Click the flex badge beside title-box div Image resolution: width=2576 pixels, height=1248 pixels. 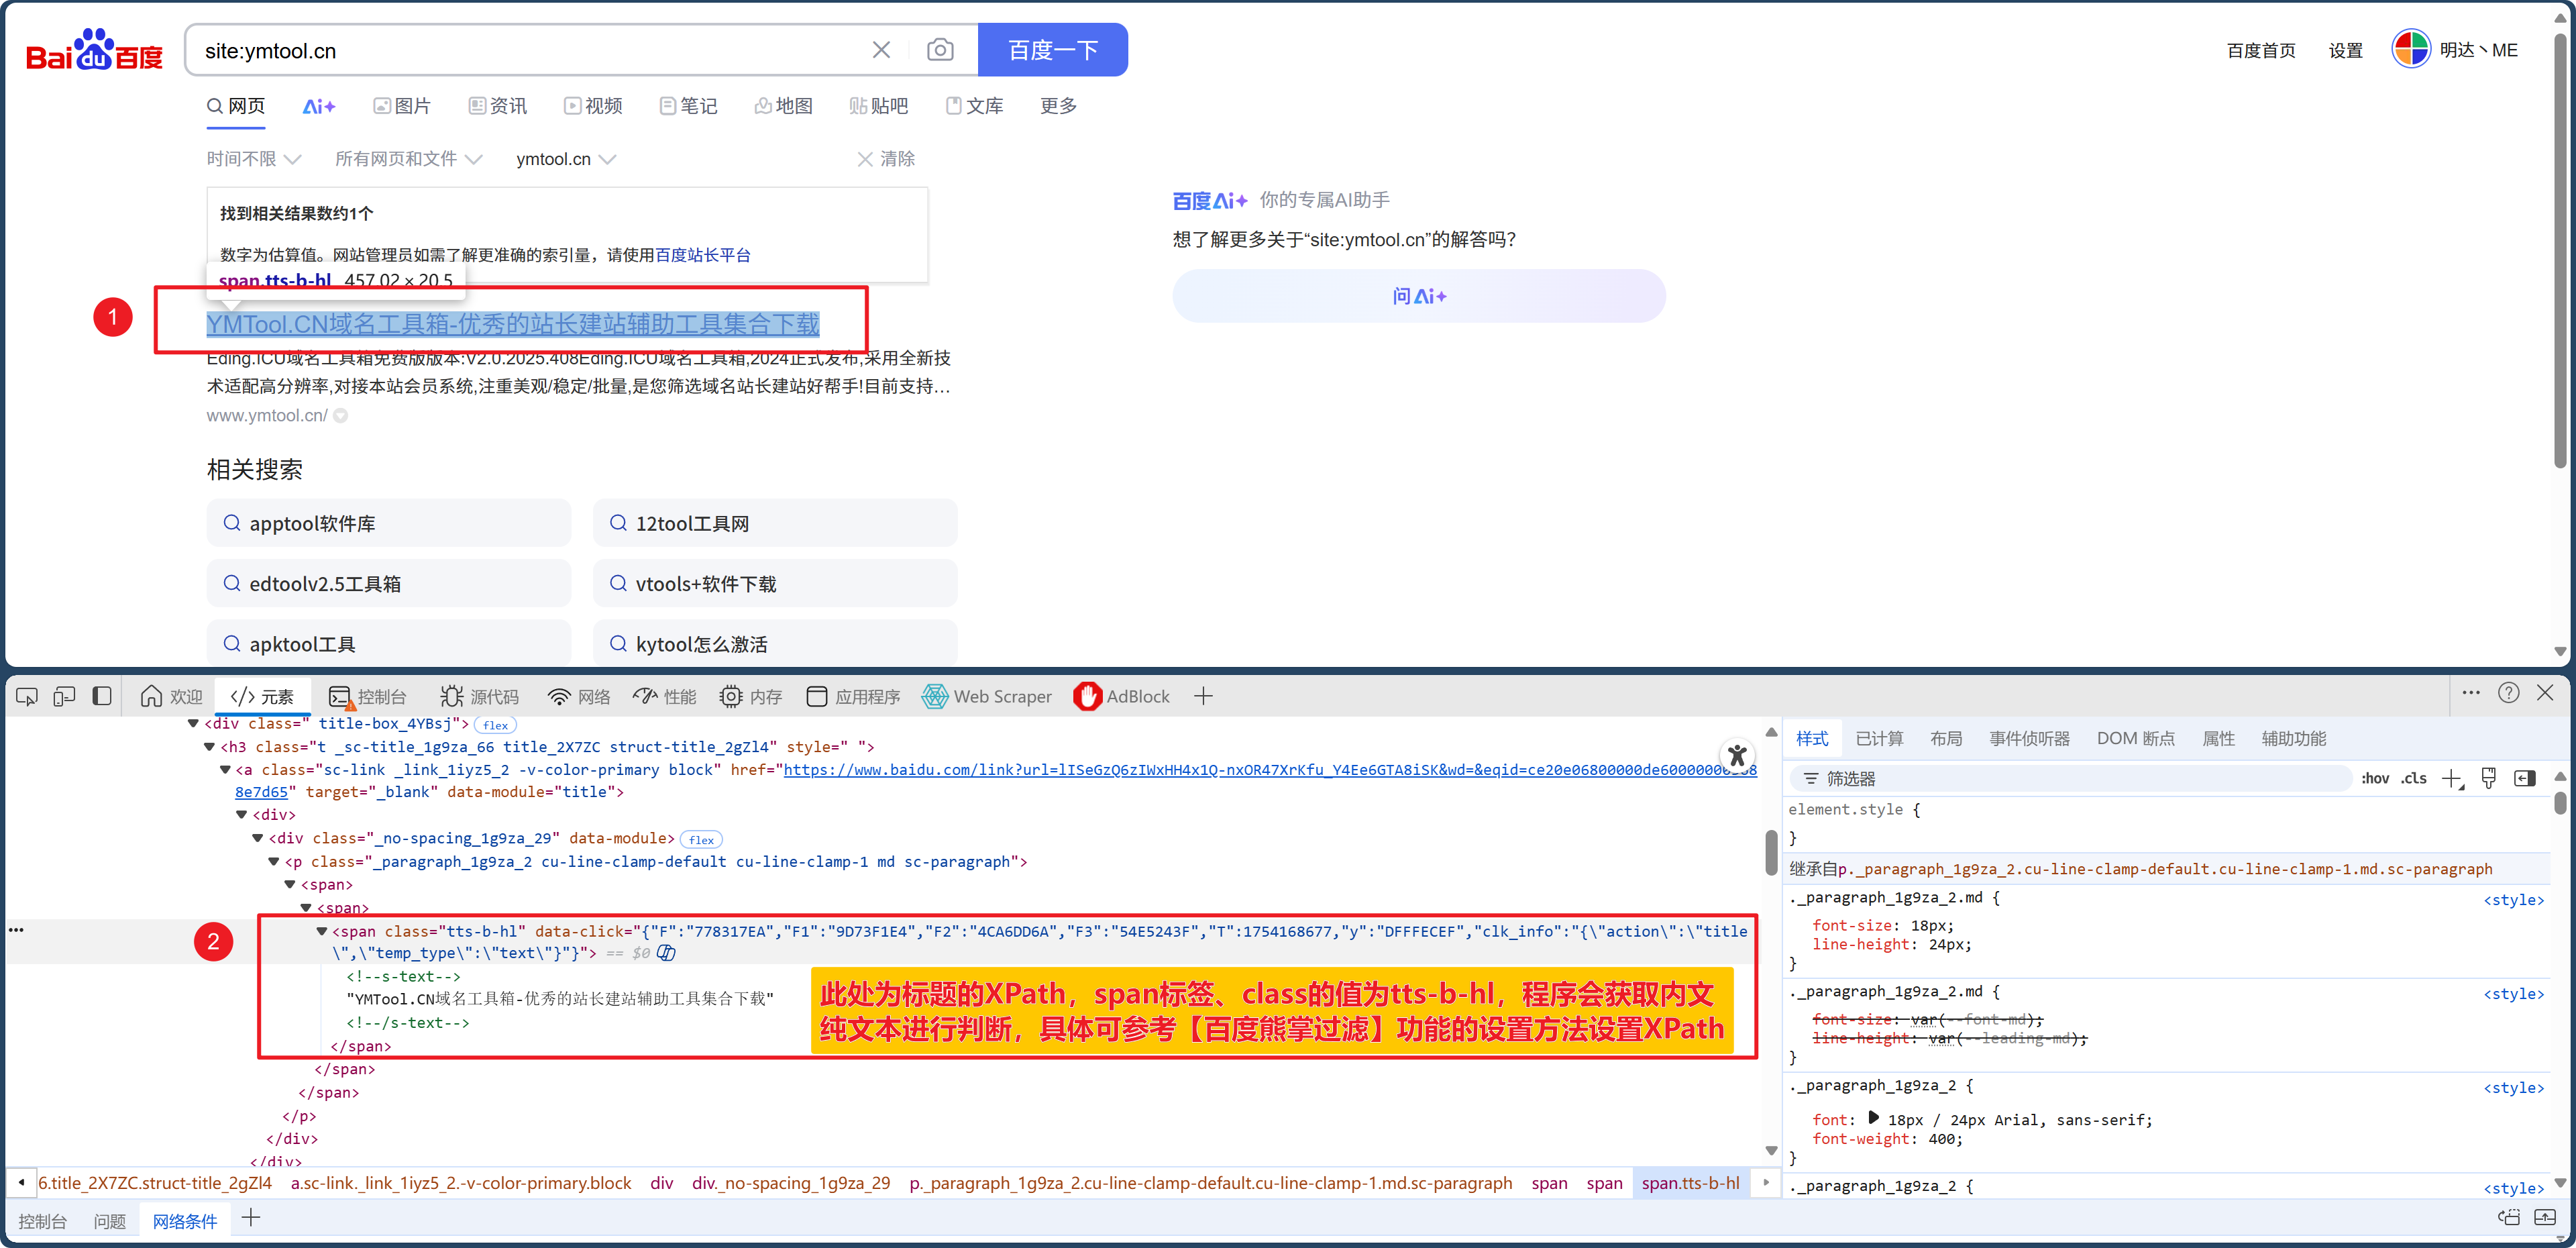coord(495,725)
